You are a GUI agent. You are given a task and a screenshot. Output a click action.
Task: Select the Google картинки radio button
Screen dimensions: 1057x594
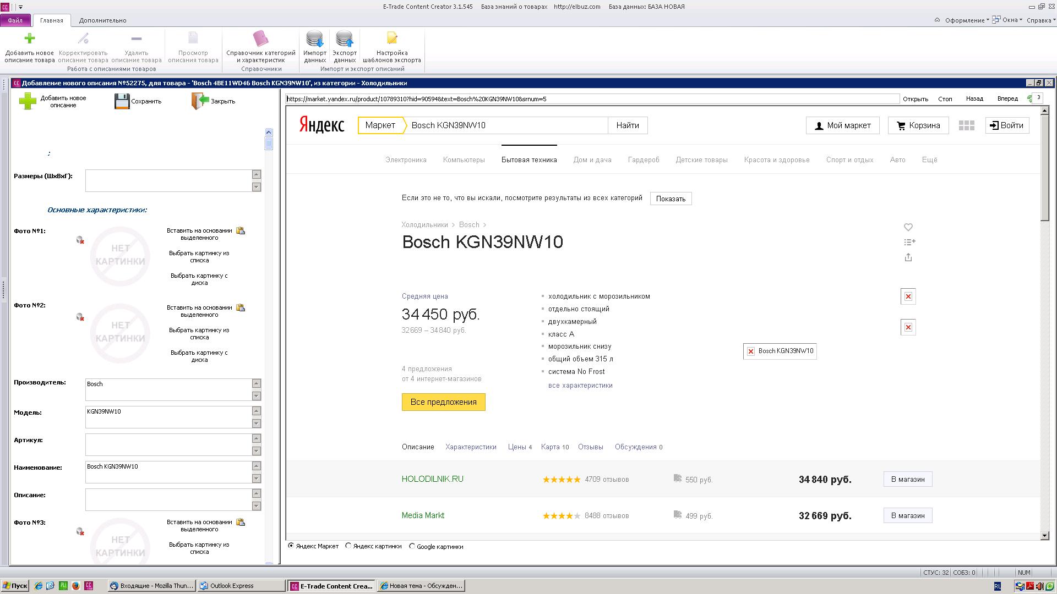coord(412,546)
